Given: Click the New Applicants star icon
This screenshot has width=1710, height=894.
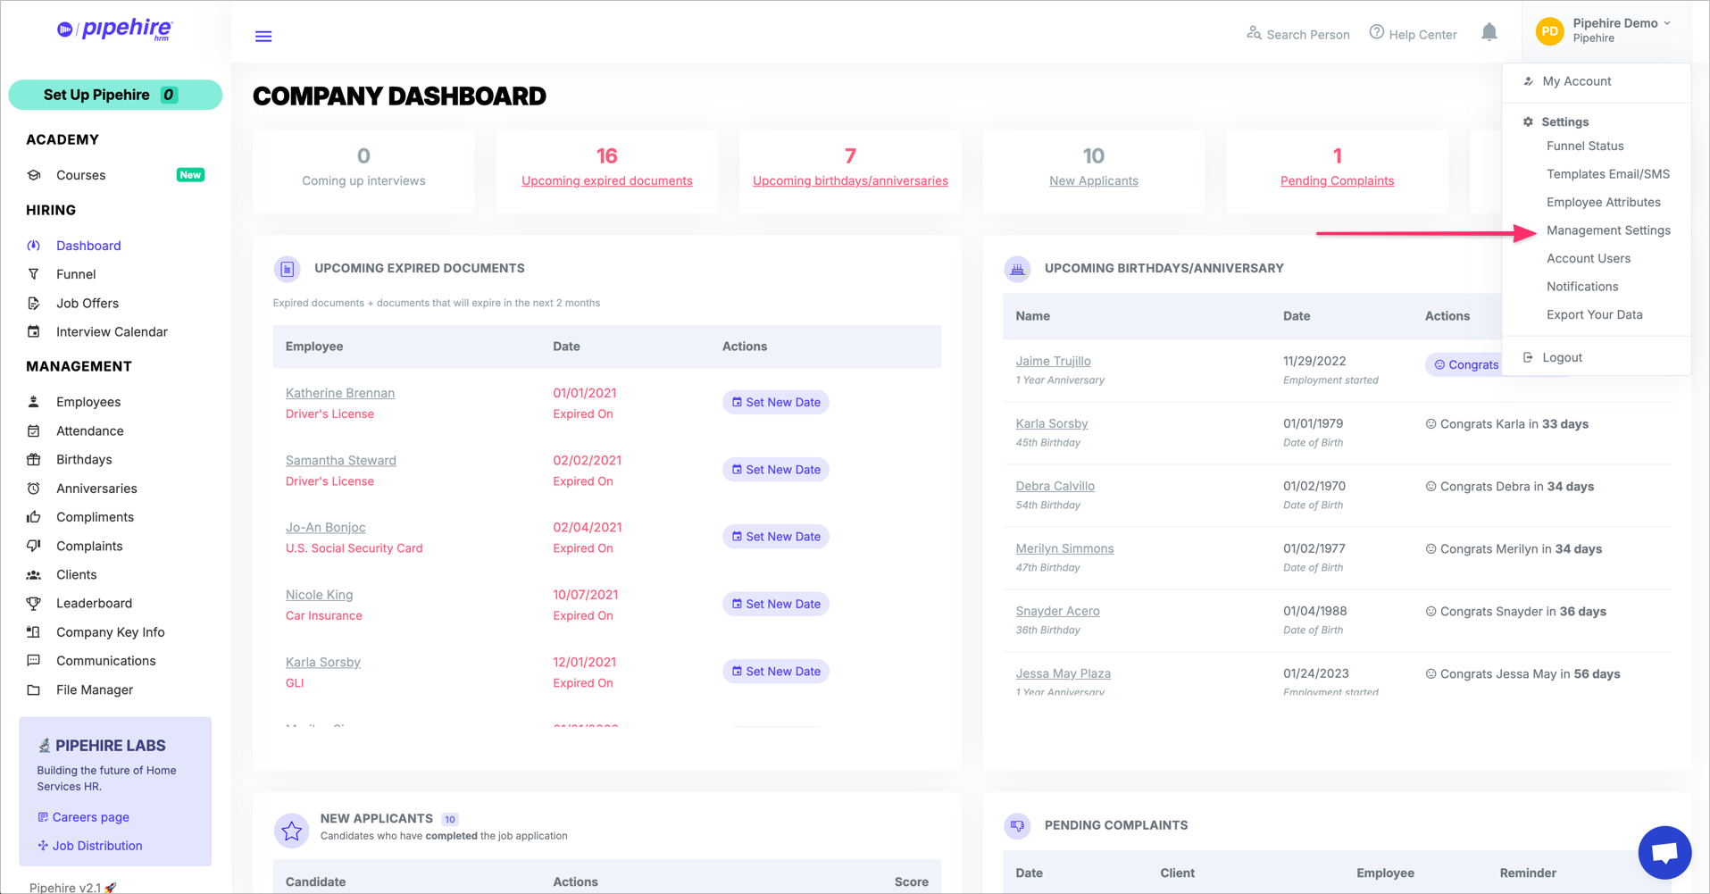Looking at the screenshot, I should [291, 831].
